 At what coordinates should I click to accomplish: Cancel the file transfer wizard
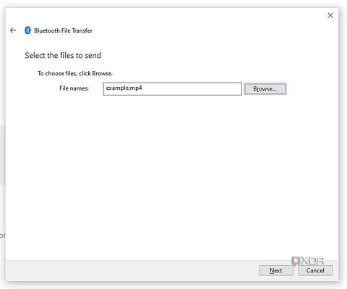click(x=315, y=270)
